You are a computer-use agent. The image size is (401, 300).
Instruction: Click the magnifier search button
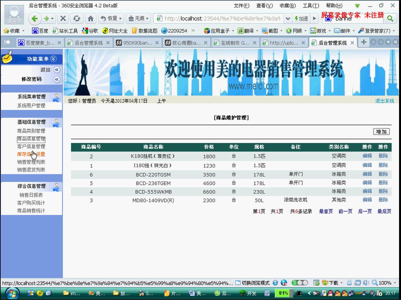pyautogui.click(x=390, y=18)
